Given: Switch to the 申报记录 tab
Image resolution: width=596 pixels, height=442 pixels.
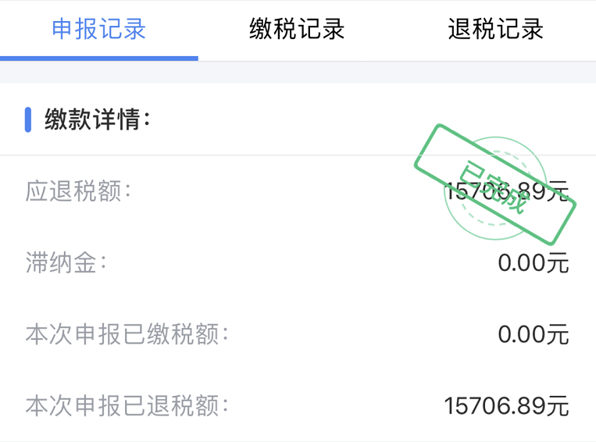Looking at the screenshot, I should (x=98, y=30).
